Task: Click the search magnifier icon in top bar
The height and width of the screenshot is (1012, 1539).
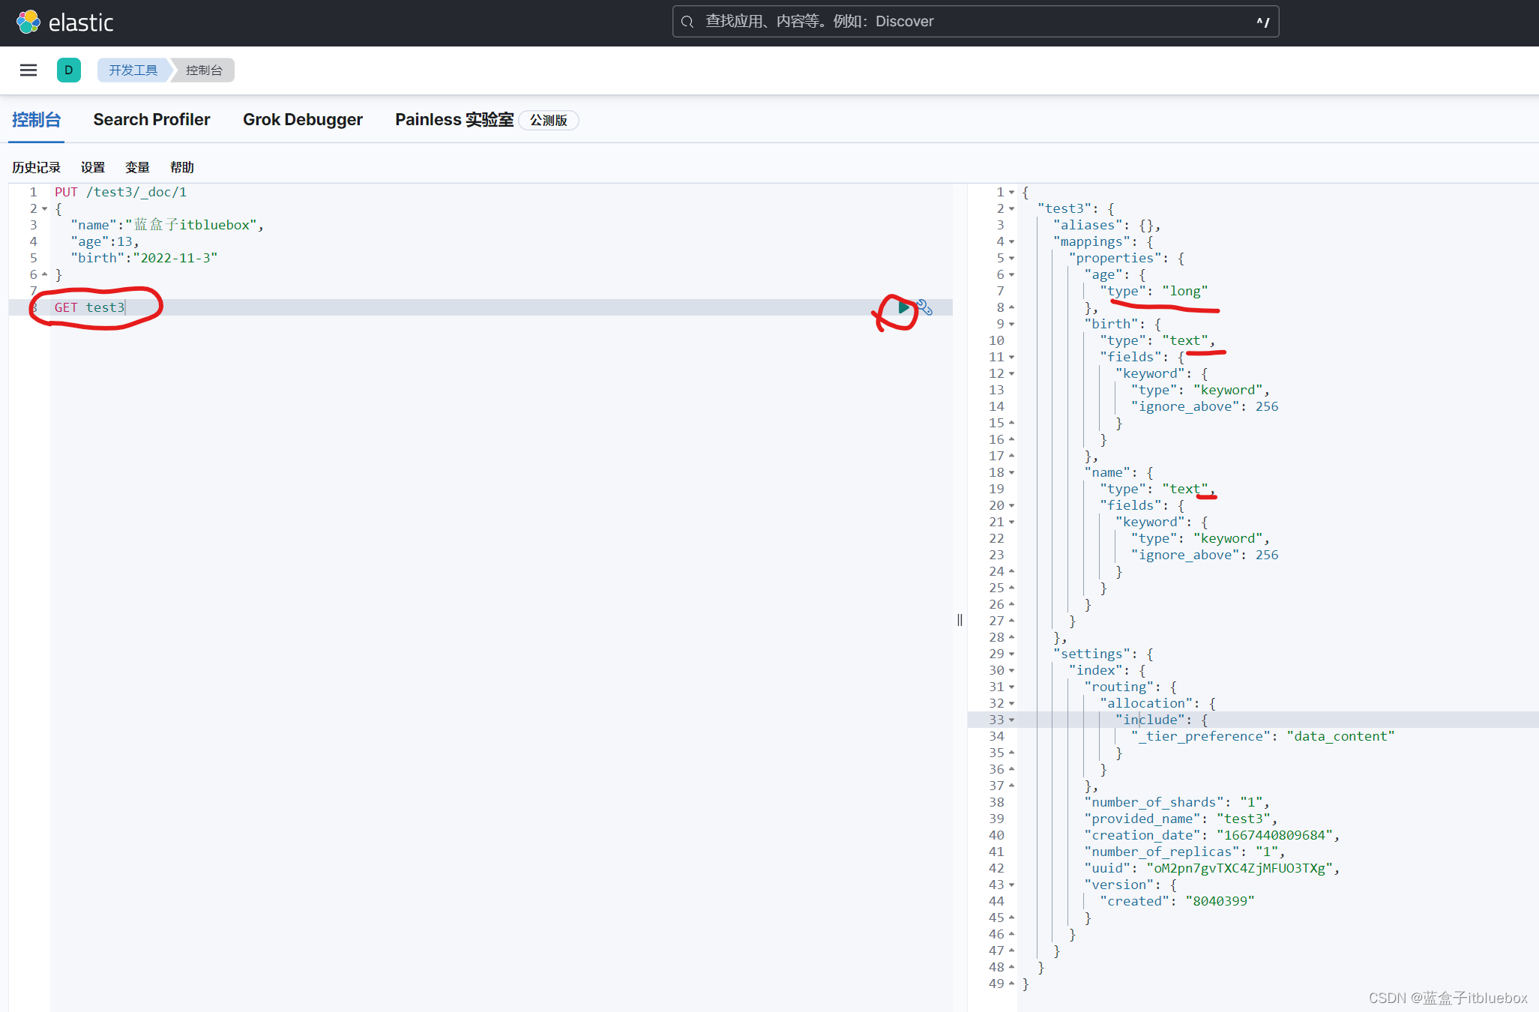Action: (687, 22)
